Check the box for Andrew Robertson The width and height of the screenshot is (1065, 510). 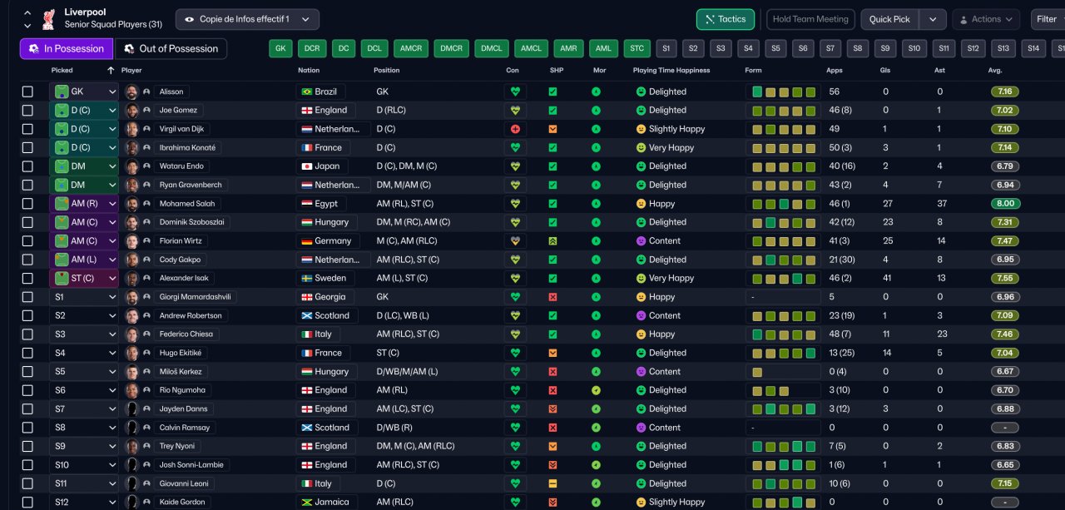27,315
